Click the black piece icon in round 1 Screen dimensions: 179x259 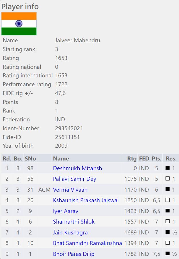168,168
